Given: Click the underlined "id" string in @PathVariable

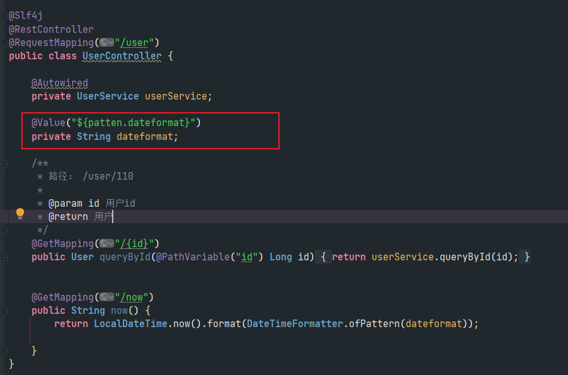Looking at the screenshot, I should (x=247, y=257).
